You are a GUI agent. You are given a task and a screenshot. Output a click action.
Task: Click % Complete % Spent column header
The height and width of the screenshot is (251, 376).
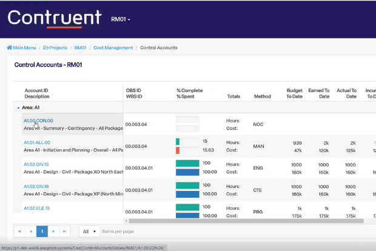(x=189, y=93)
